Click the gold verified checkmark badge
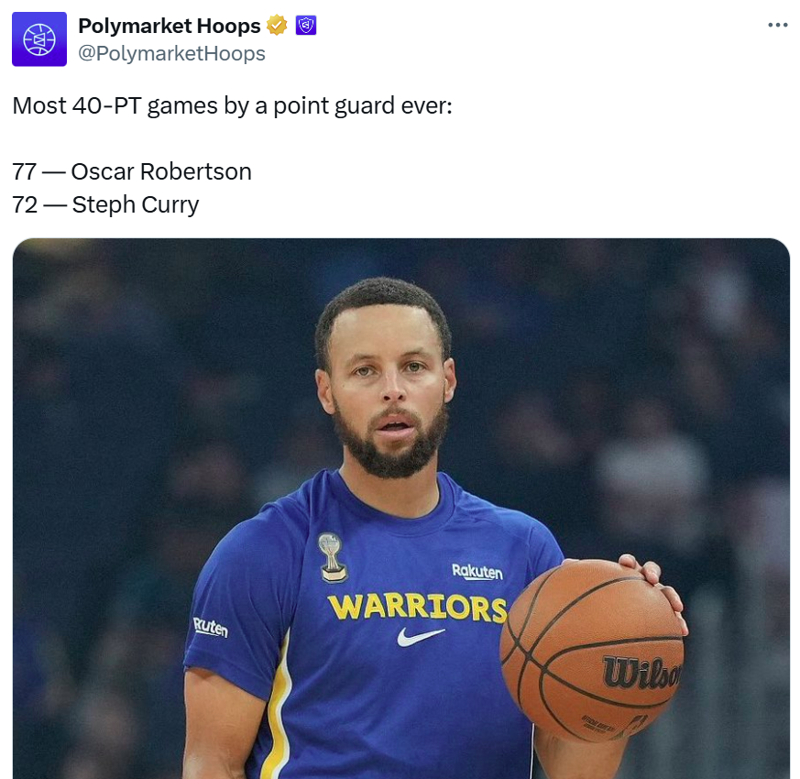 (278, 27)
